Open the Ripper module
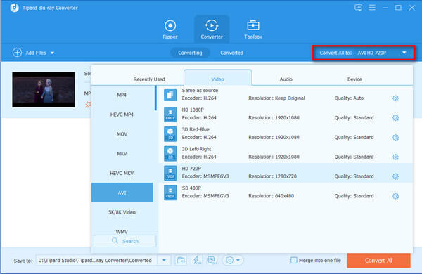The width and height of the screenshot is (422, 274). point(170,30)
